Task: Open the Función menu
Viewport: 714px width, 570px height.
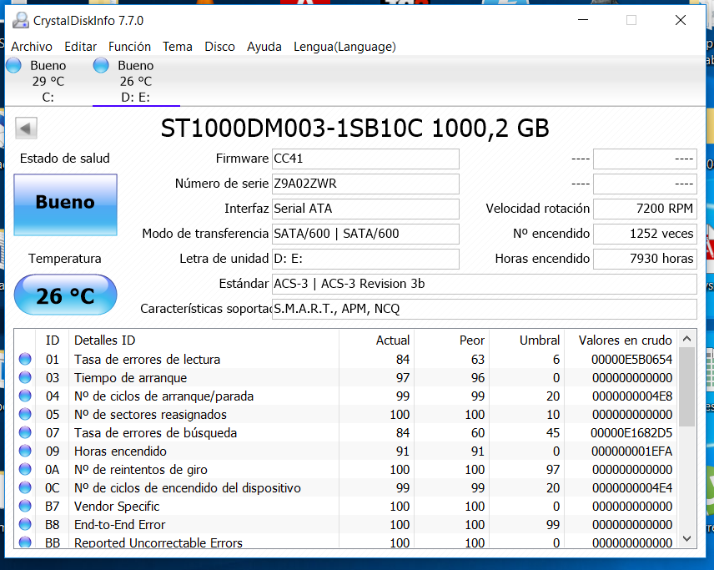Action: (130, 47)
